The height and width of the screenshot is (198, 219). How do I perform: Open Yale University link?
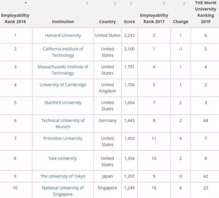(x=63, y=158)
